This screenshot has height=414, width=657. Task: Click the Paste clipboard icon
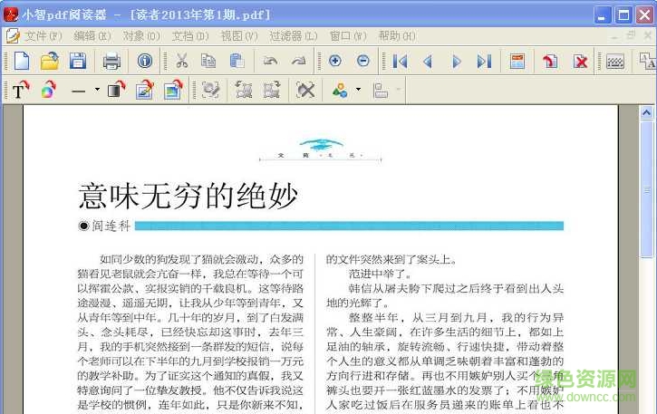pos(237,62)
